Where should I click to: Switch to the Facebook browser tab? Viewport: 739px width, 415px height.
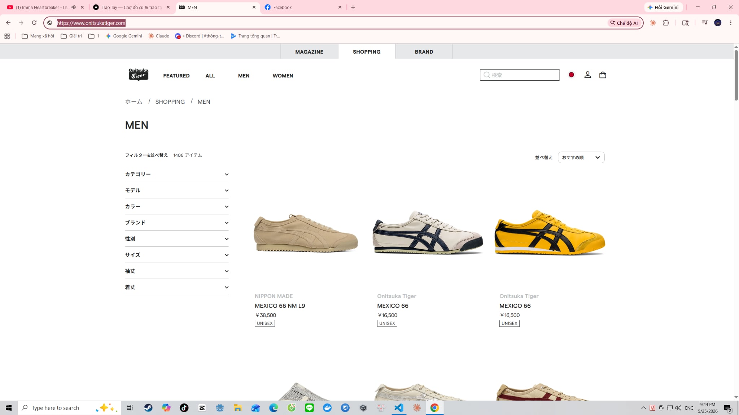click(x=303, y=7)
